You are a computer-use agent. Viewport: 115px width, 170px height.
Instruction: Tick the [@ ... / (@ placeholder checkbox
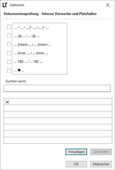tap(9, 35)
